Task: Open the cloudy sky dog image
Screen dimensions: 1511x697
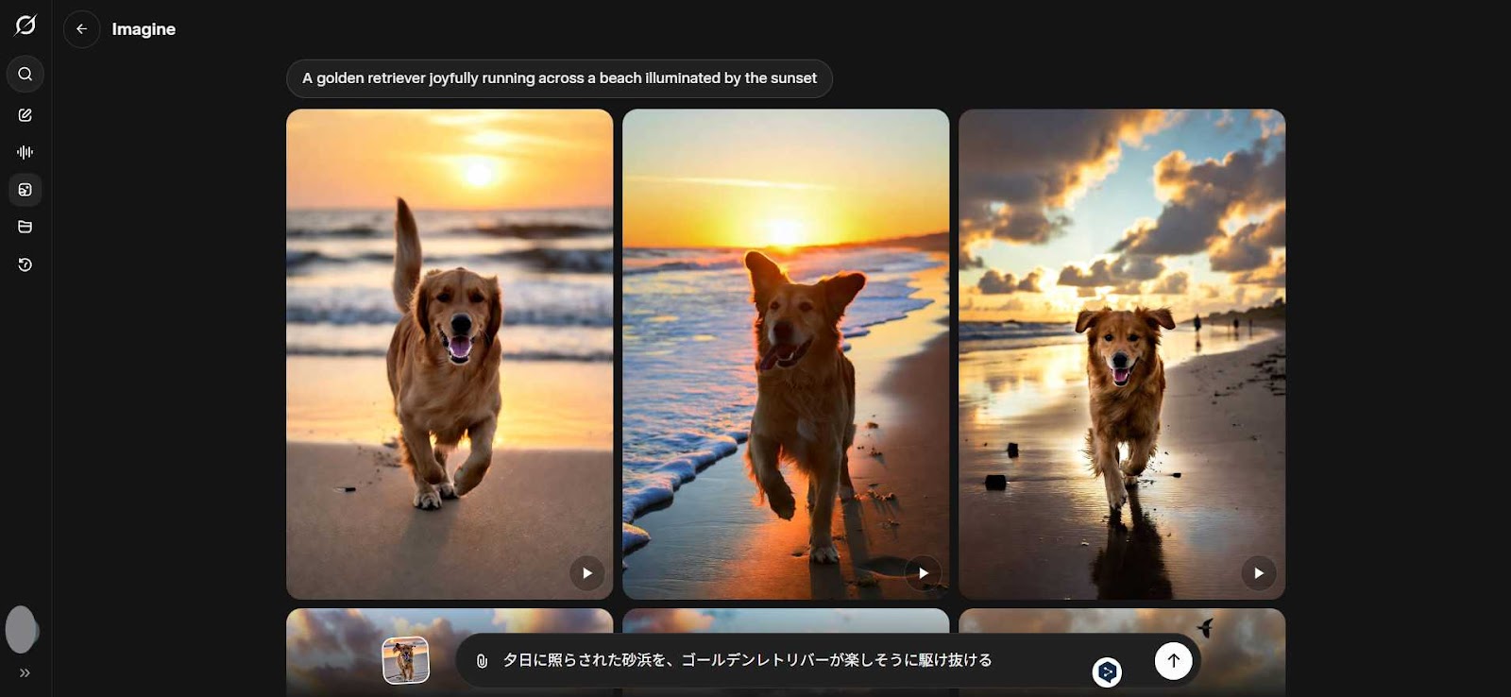Action: click(x=1122, y=354)
